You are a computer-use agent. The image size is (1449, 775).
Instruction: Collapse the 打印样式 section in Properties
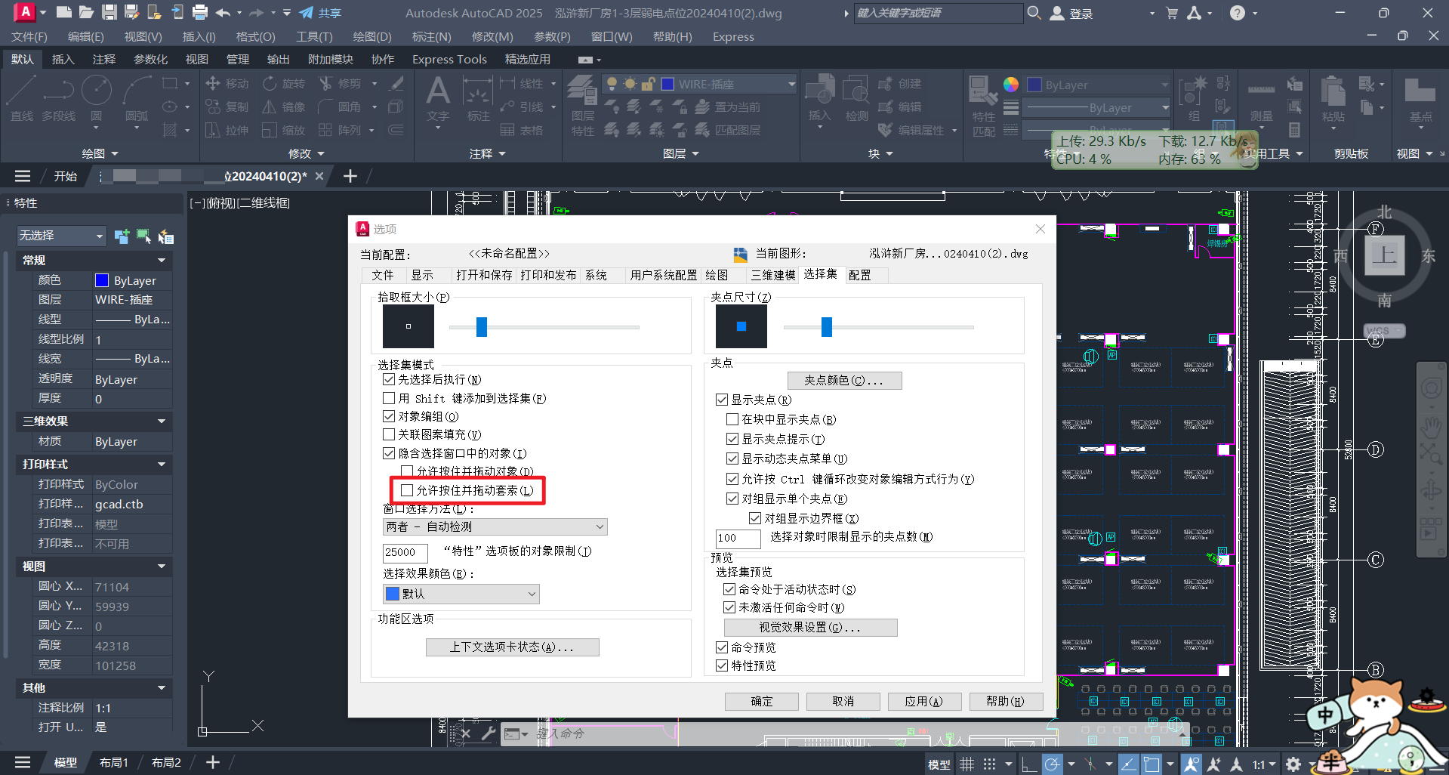(161, 464)
